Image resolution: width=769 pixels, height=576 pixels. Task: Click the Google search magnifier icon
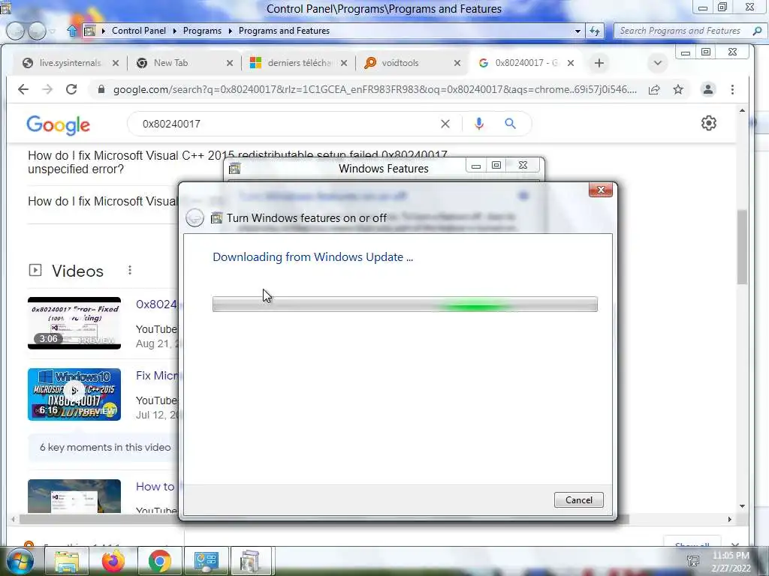510,124
